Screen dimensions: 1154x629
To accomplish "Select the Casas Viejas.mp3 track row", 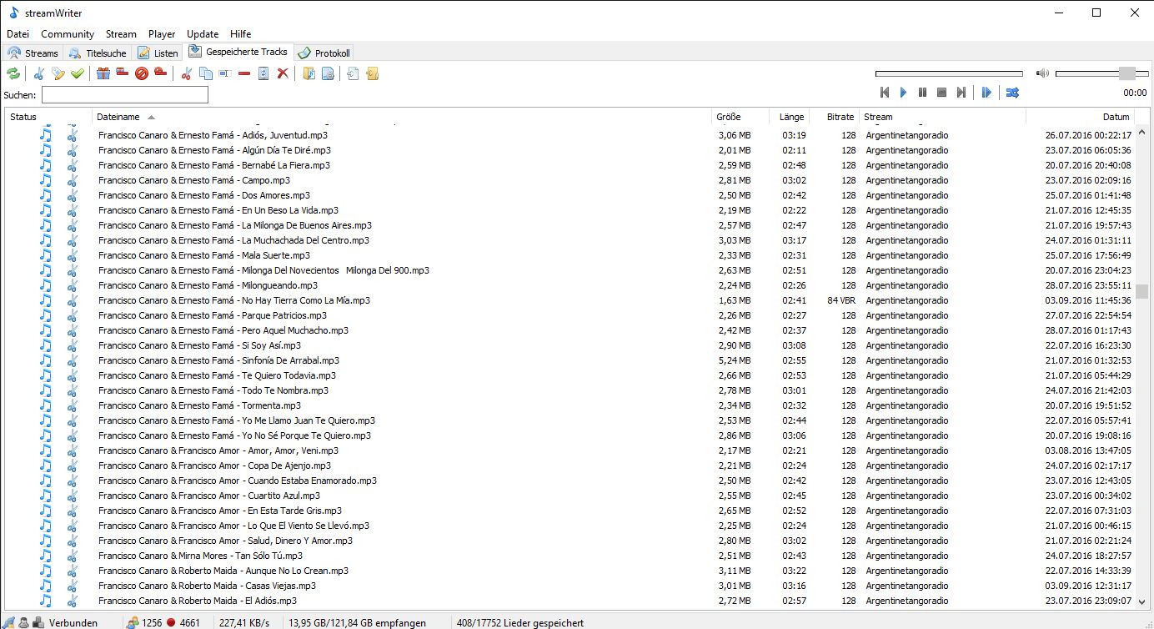I will point(569,586).
